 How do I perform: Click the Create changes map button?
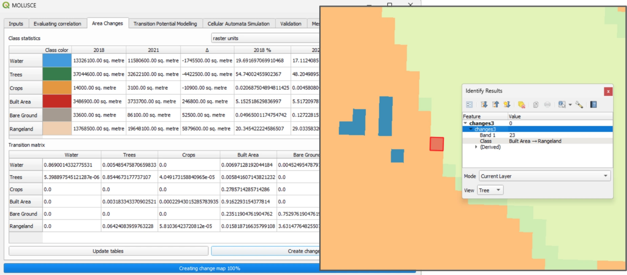[265, 251]
